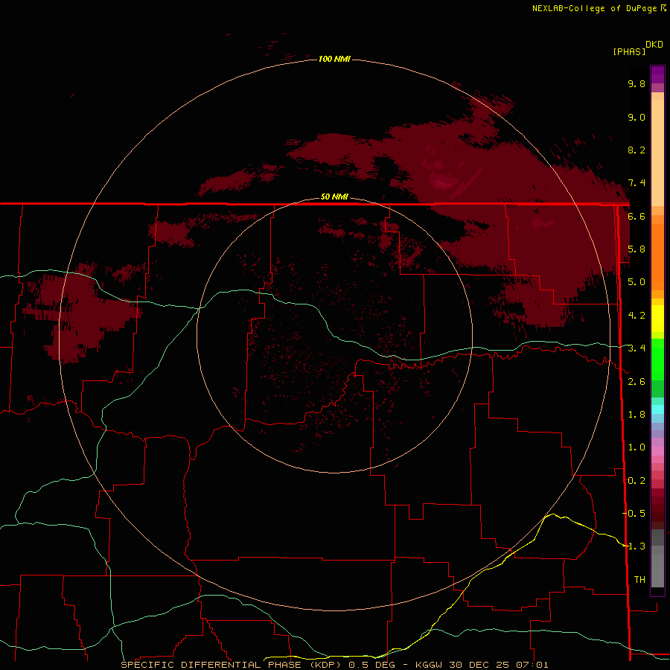
Task: Select the 5.0 value on color scale
Action: 636,282
